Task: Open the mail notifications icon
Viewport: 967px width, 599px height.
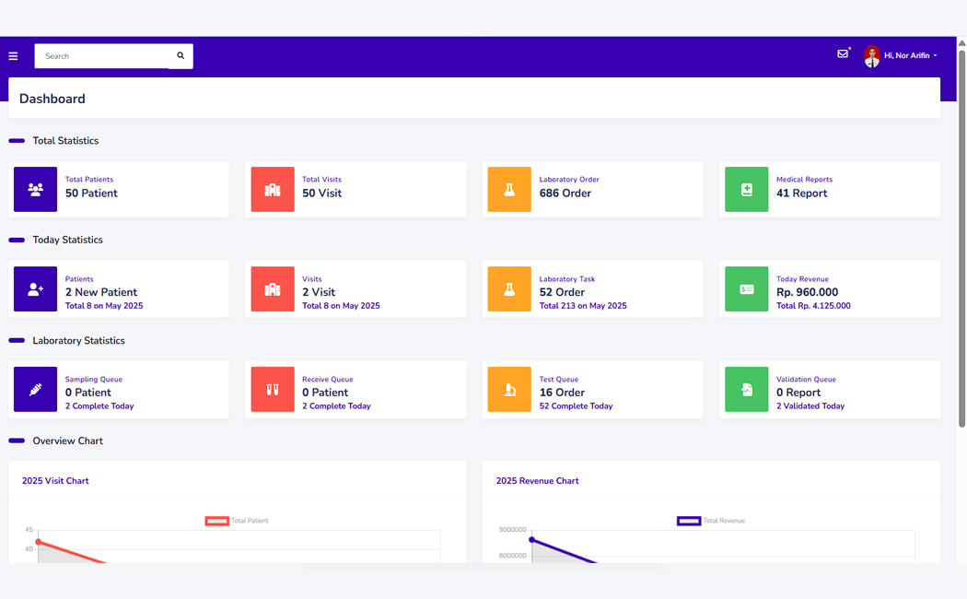Action: (x=843, y=54)
